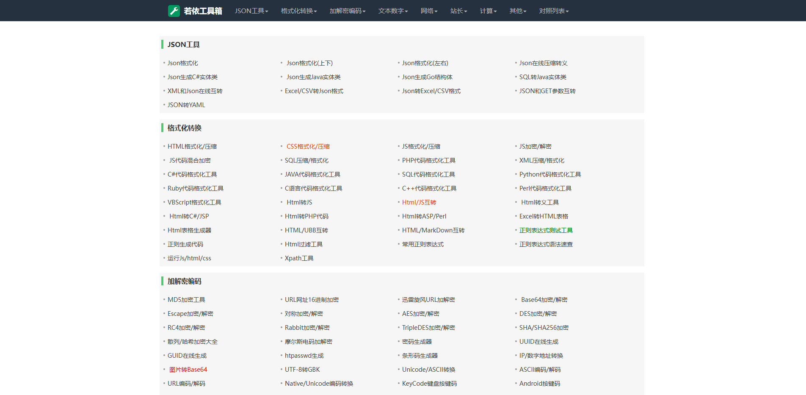Select the Html/JS互转 tool

[419, 202]
